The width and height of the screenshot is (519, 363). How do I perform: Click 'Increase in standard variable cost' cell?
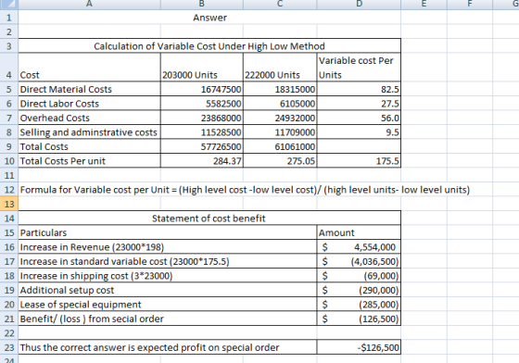(168, 261)
